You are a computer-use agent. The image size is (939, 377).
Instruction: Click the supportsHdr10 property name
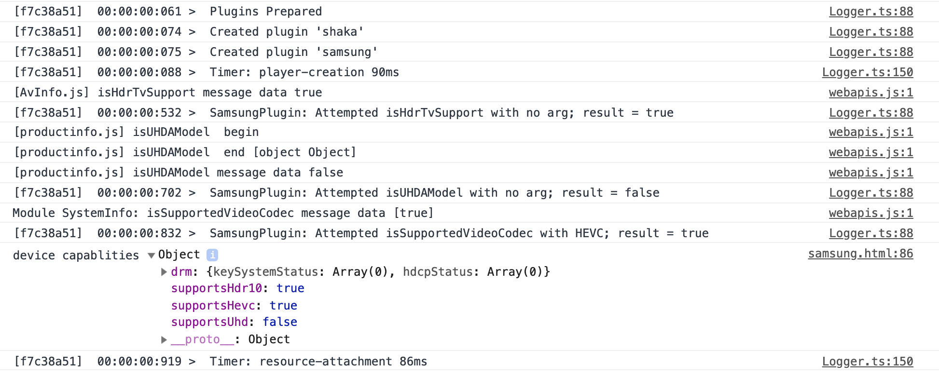pyautogui.click(x=216, y=288)
